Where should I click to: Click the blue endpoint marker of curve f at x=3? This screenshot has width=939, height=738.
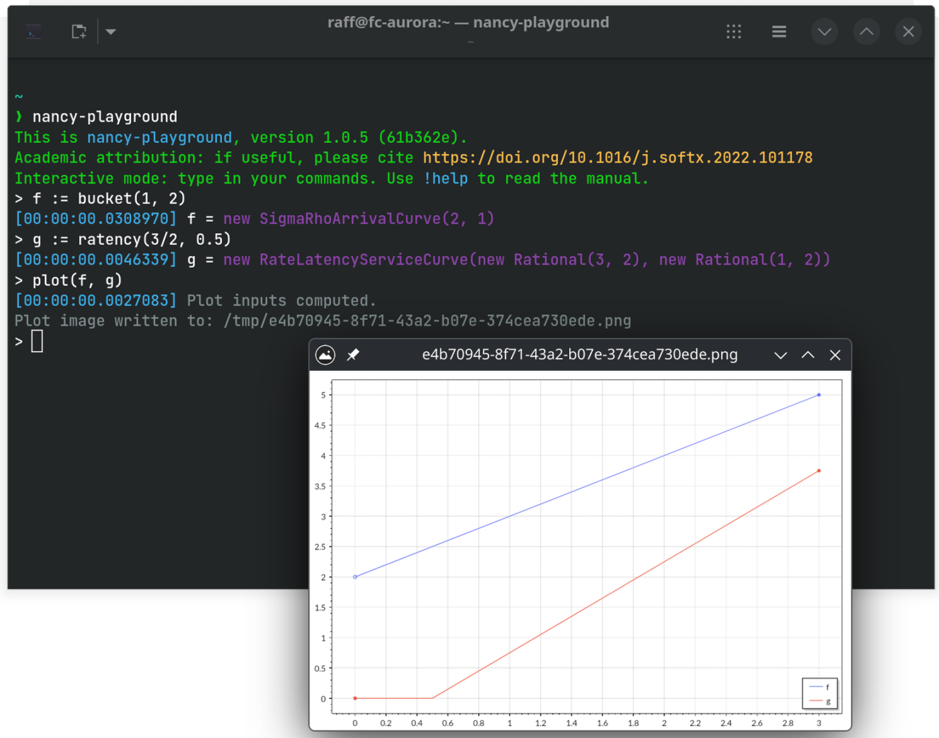click(x=819, y=395)
